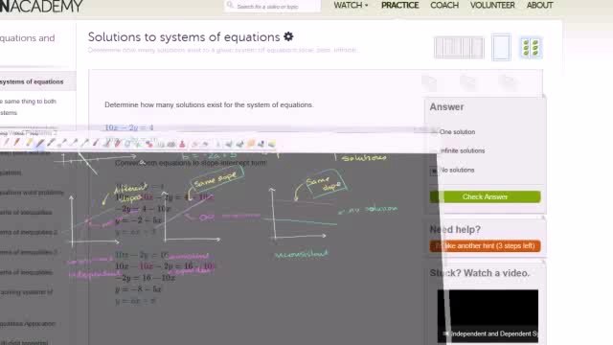Click the blank card icon beside leaves
The image size is (613, 345).
click(x=501, y=47)
